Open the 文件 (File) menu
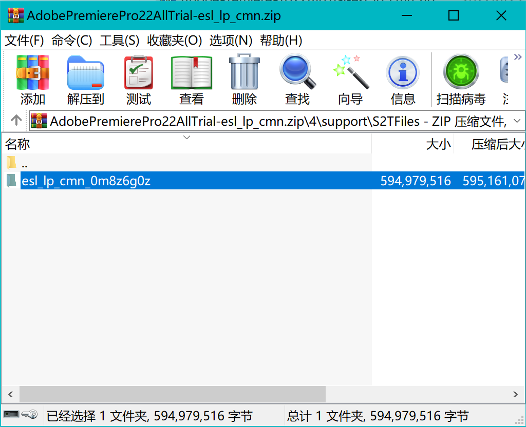The image size is (526, 427). click(x=17, y=40)
